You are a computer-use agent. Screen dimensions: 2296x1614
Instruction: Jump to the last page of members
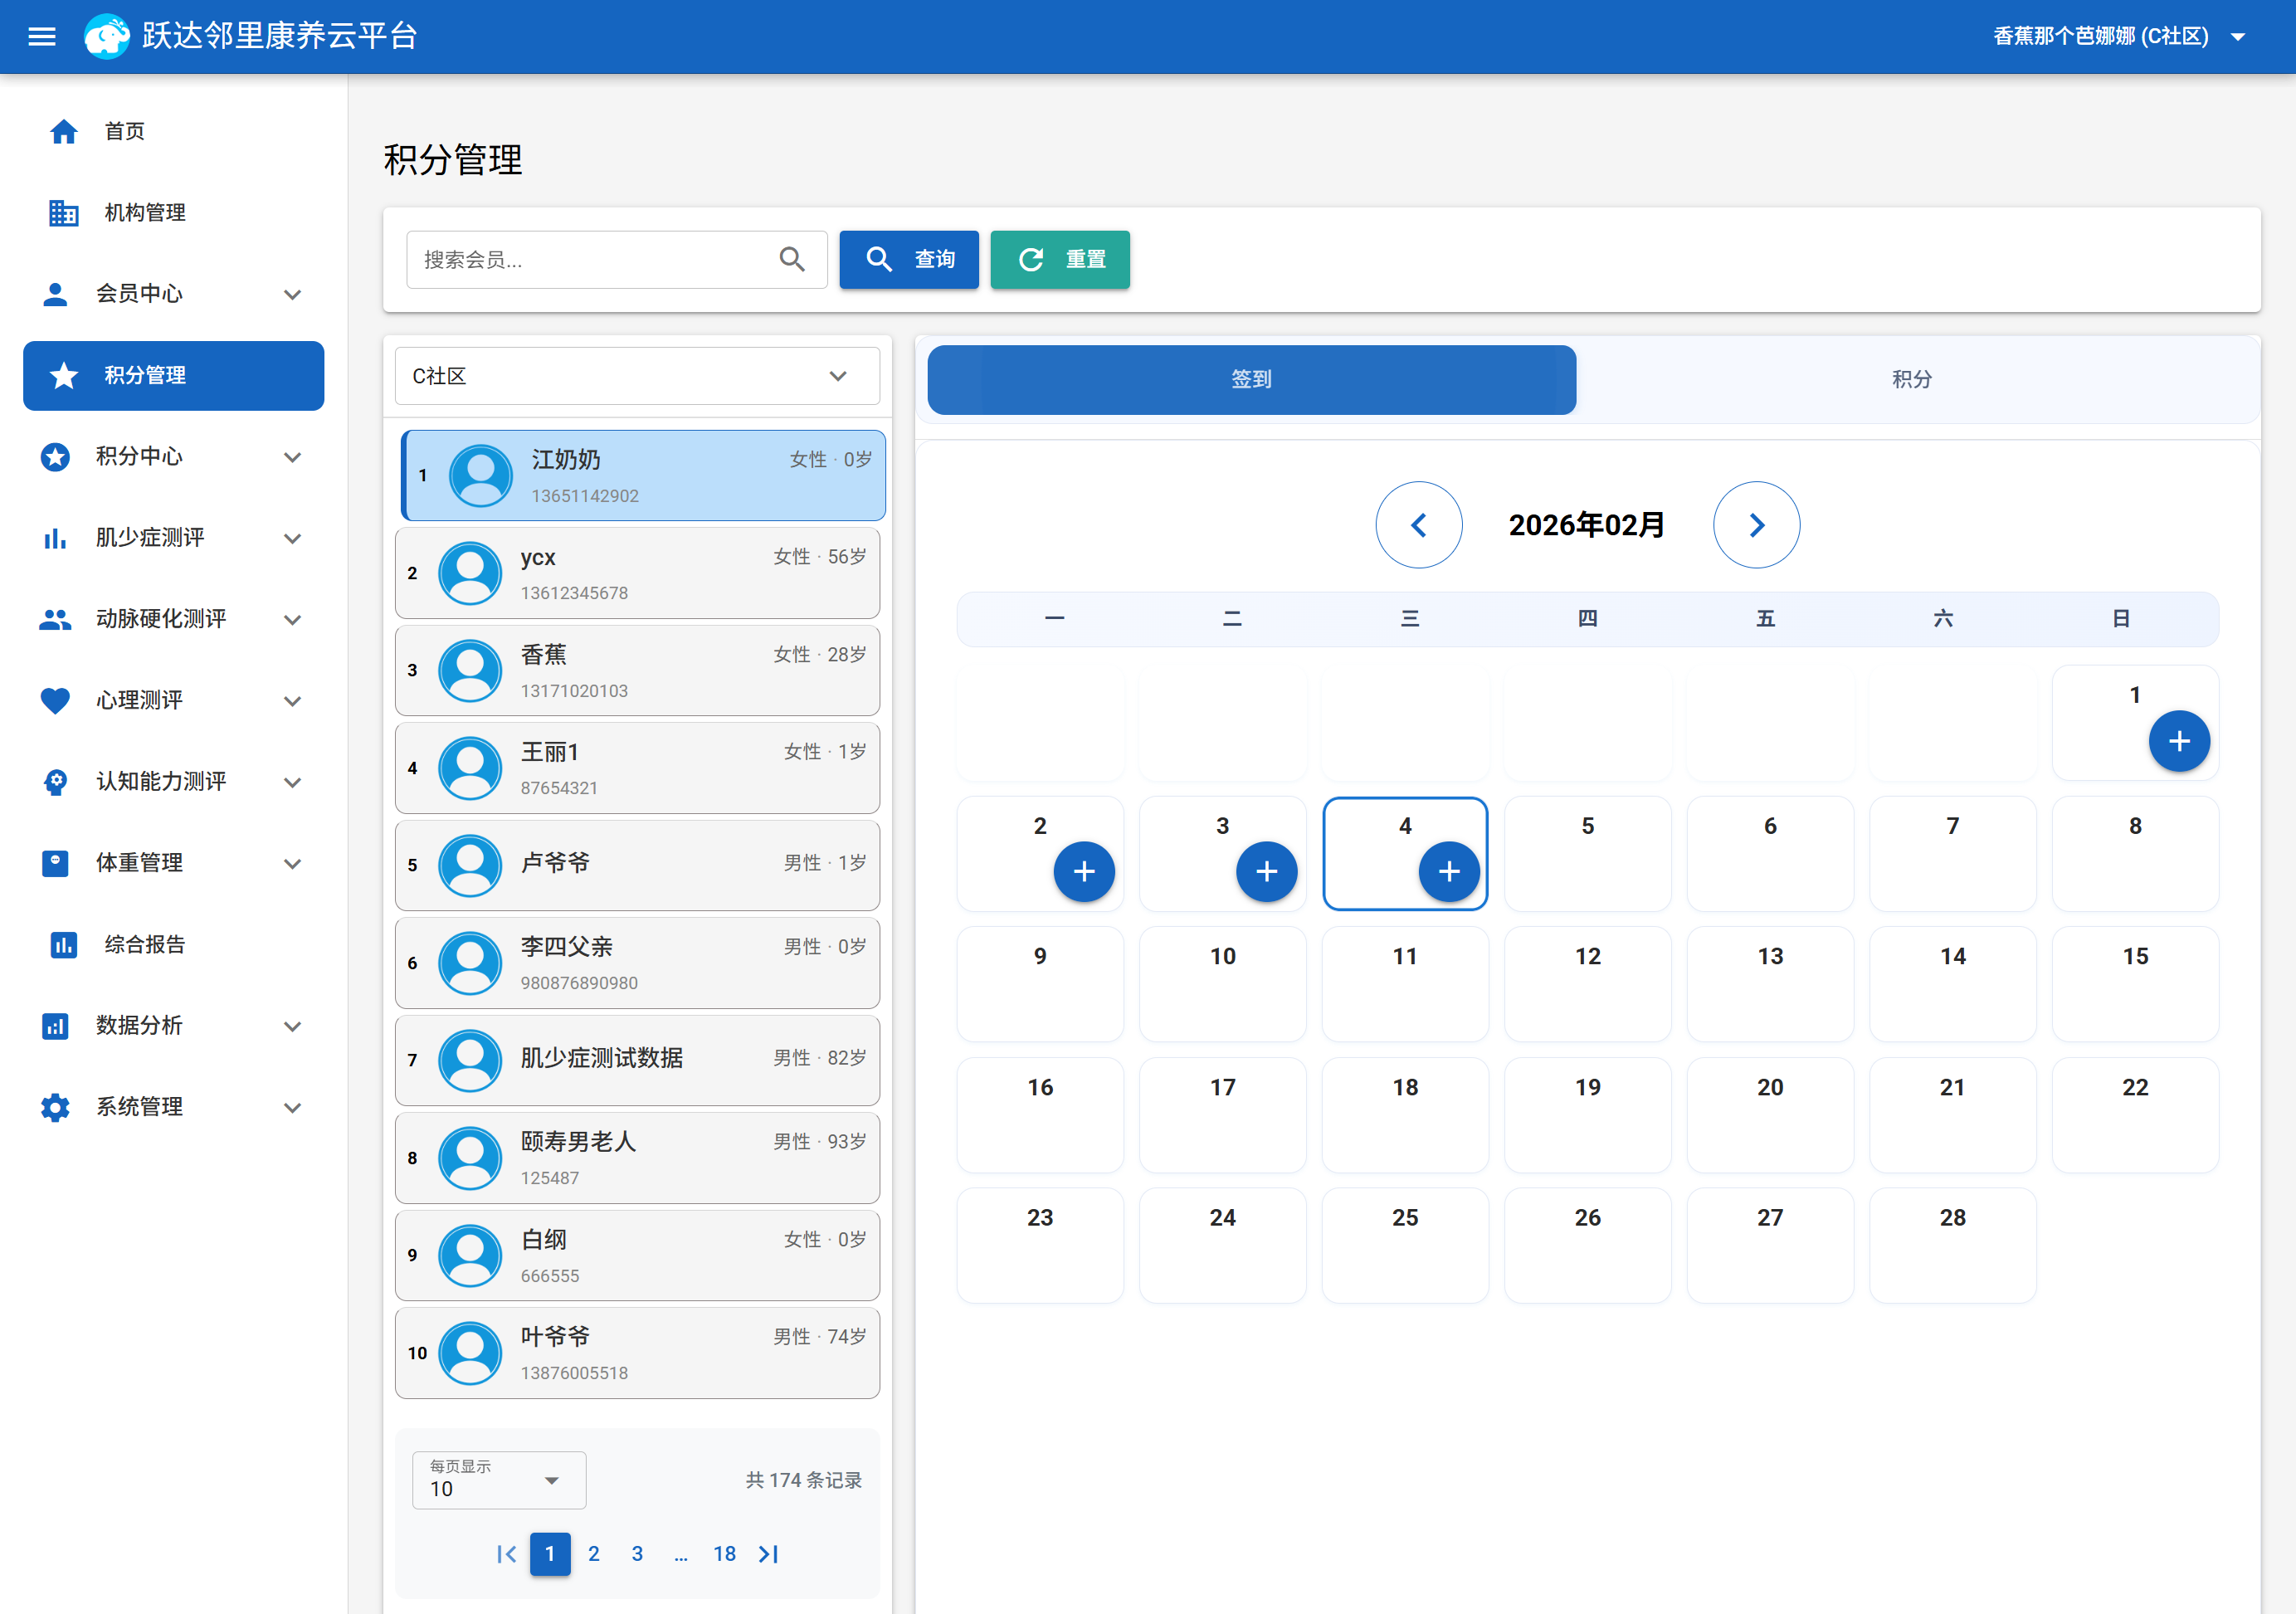[768, 1554]
